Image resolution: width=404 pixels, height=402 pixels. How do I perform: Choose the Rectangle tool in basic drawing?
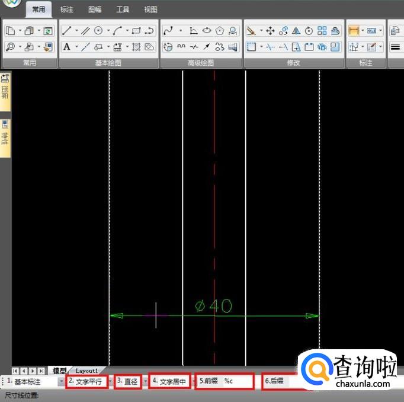136,31
